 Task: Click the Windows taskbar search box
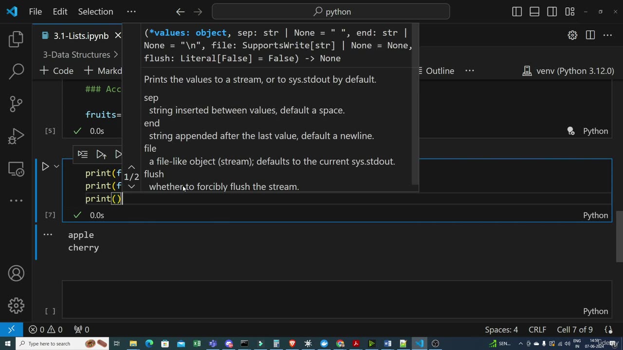pyautogui.click(x=63, y=344)
